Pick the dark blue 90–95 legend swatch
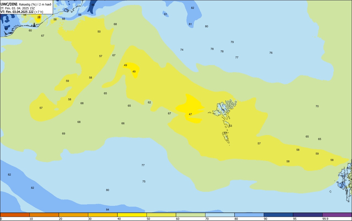Viewport: 352px width, 221px height. (x=278, y=215)
